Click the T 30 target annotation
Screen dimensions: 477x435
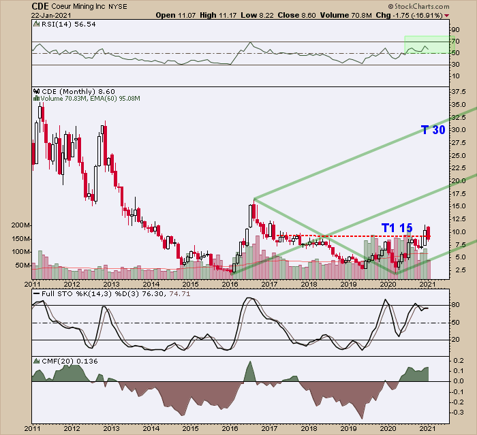[433, 130]
